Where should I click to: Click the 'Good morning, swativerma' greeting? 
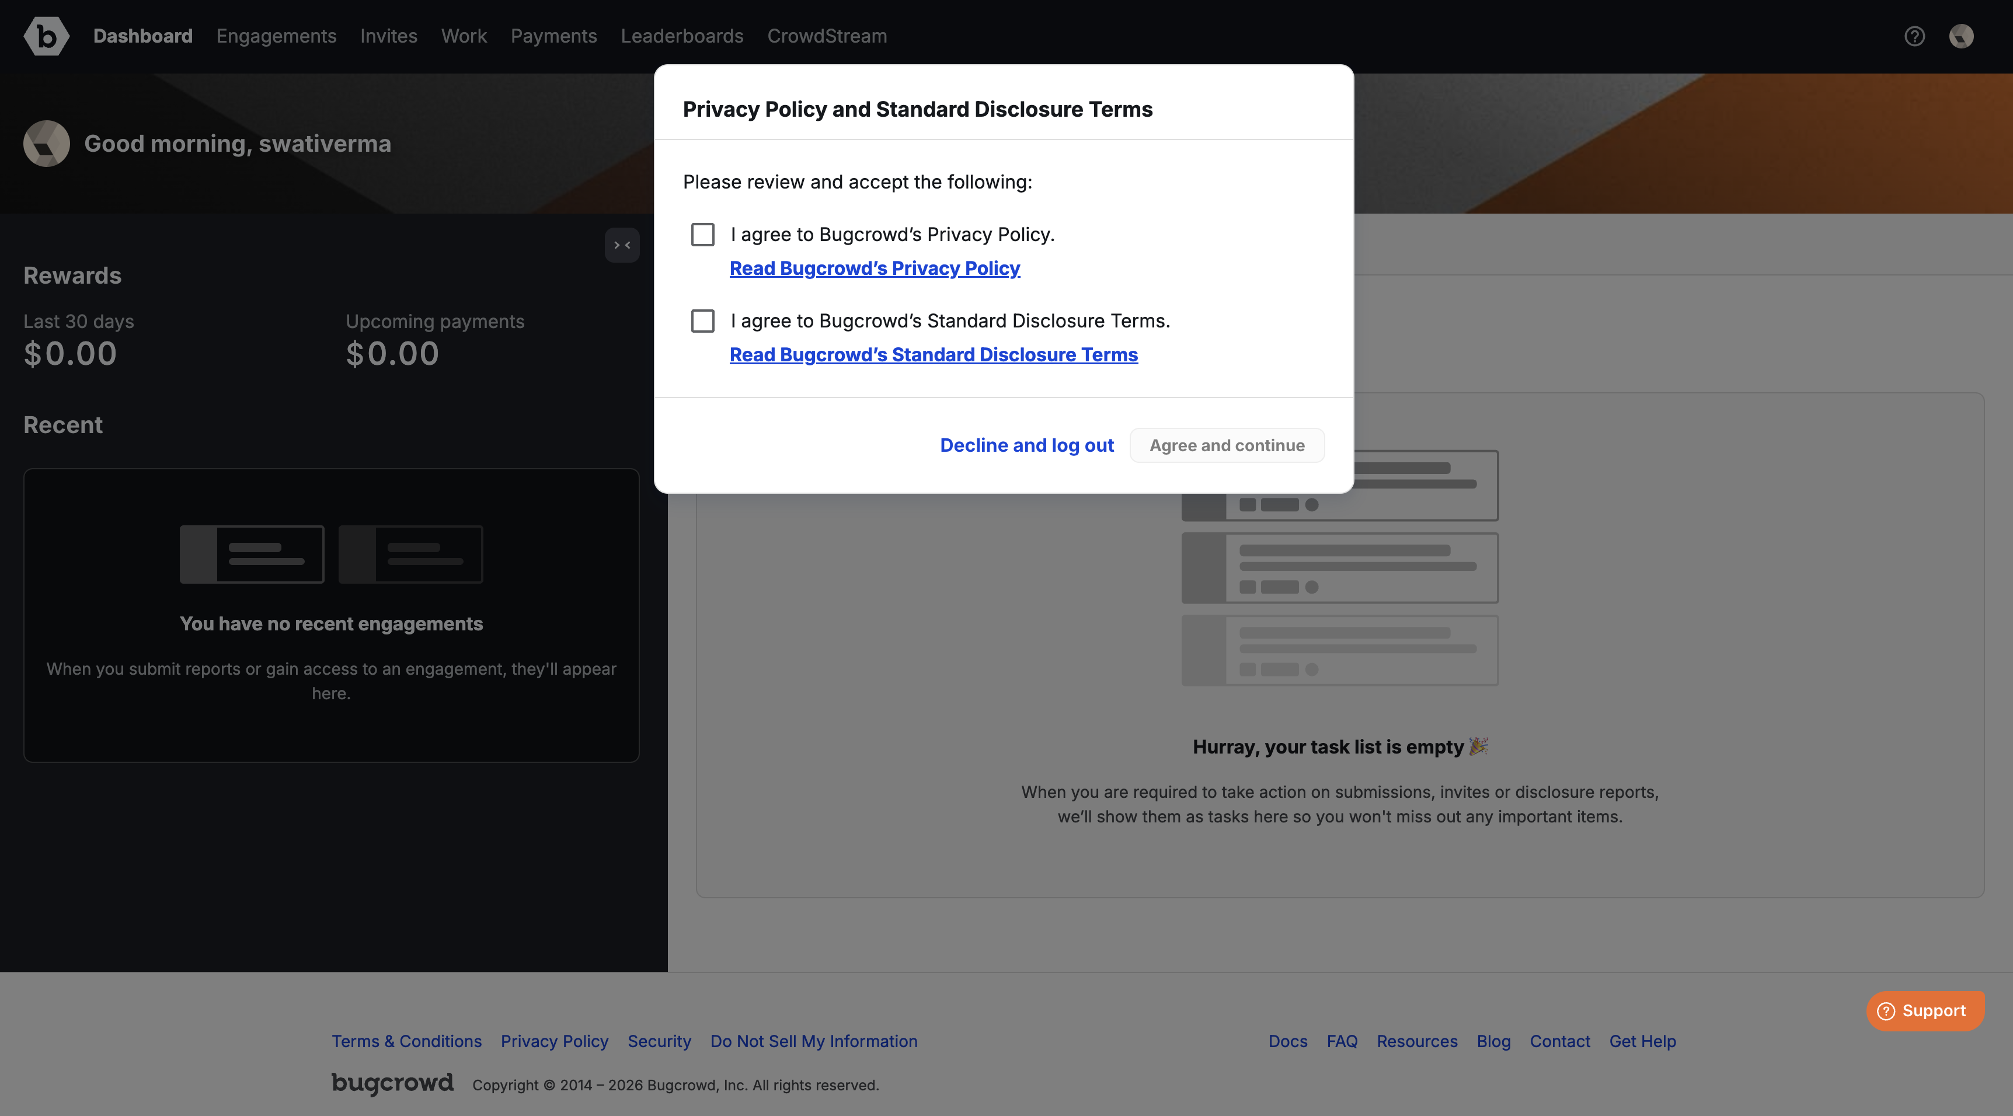pos(238,143)
